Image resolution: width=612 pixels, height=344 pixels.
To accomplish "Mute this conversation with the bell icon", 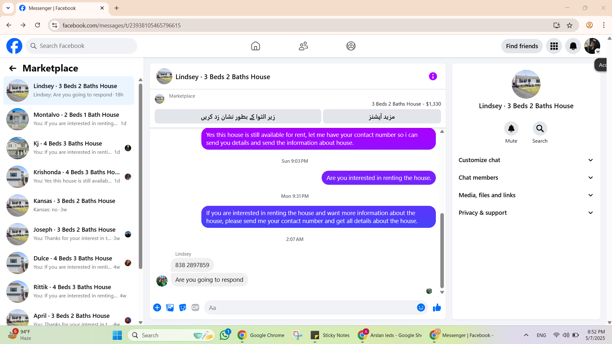I will tap(511, 128).
